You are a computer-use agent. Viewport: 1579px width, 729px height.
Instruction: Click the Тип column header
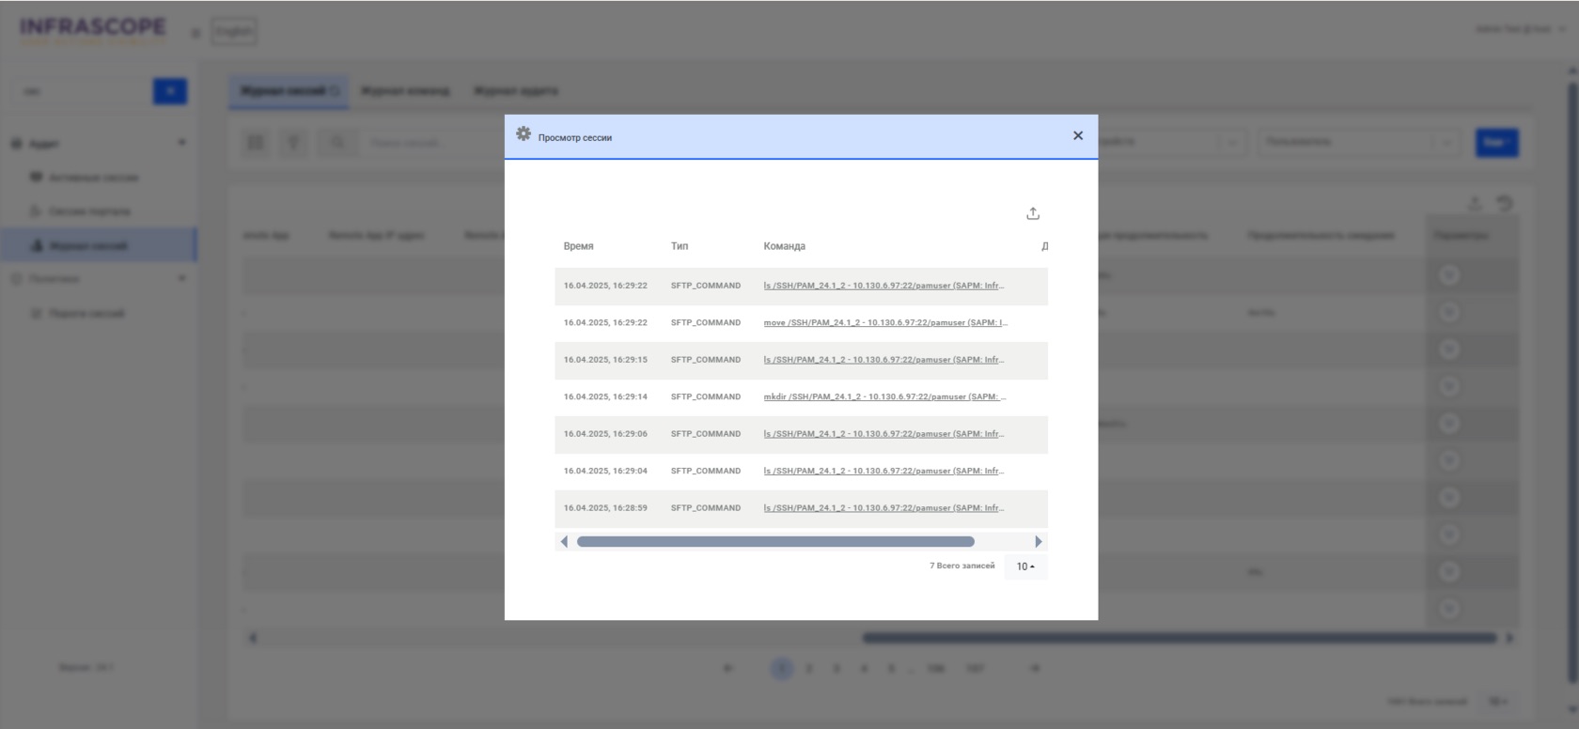coord(680,246)
